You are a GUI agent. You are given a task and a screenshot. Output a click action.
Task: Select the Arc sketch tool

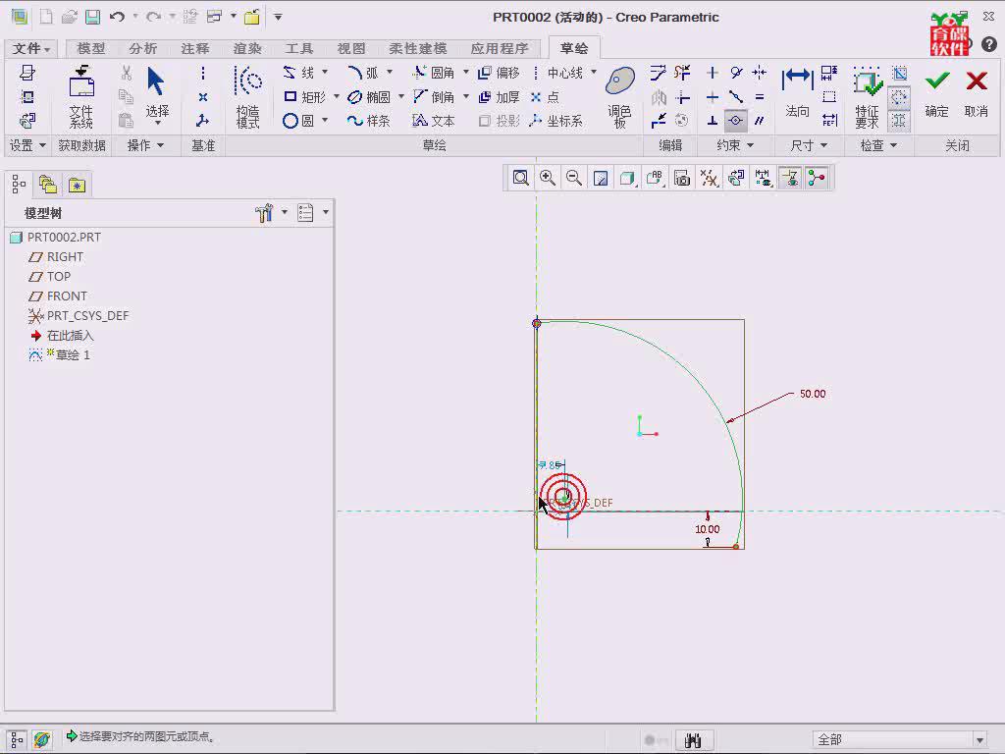click(x=363, y=73)
